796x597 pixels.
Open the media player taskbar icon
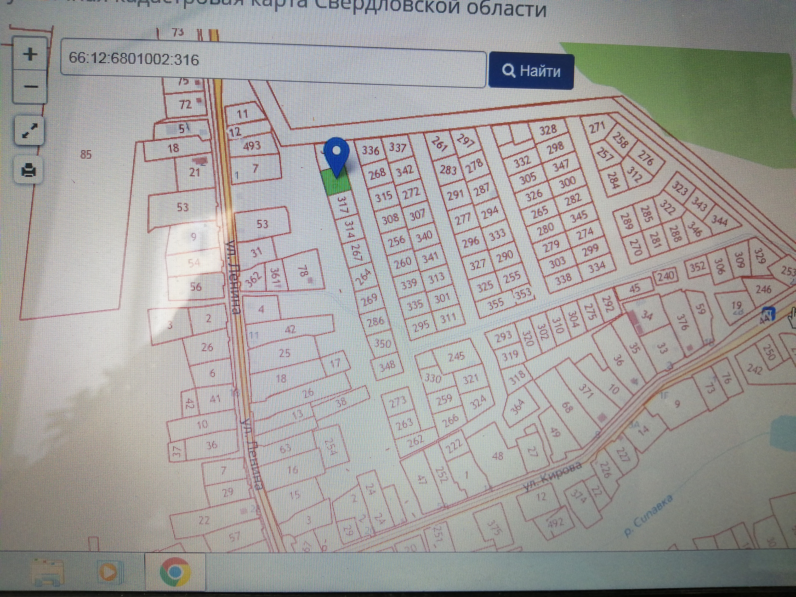tap(109, 572)
